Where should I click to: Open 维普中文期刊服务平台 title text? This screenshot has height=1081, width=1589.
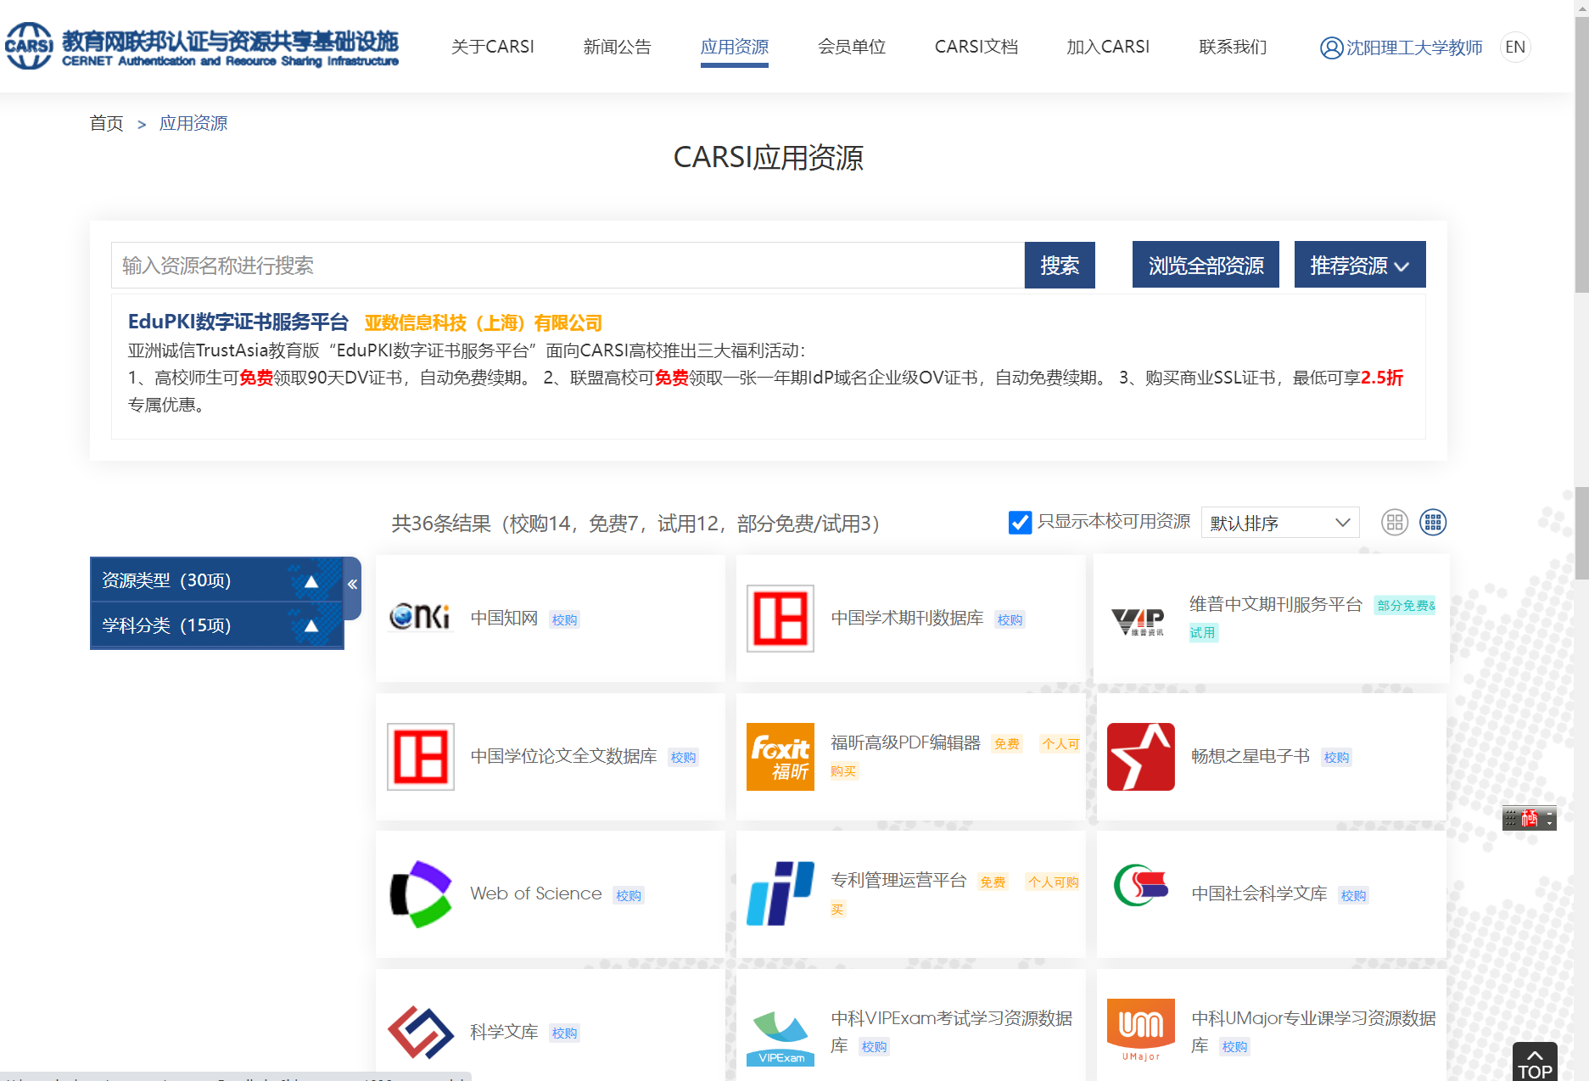pos(1276,604)
